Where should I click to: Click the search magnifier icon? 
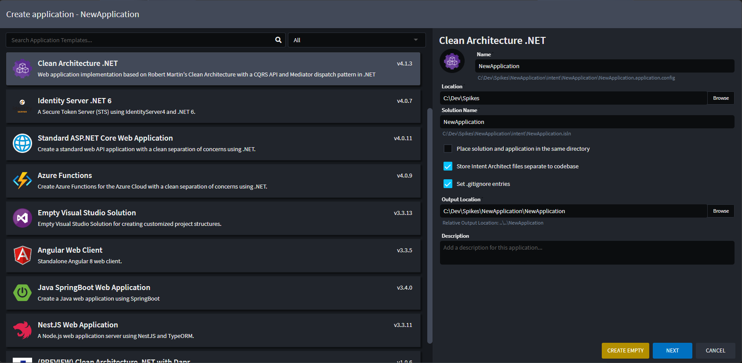coord(278,40)
